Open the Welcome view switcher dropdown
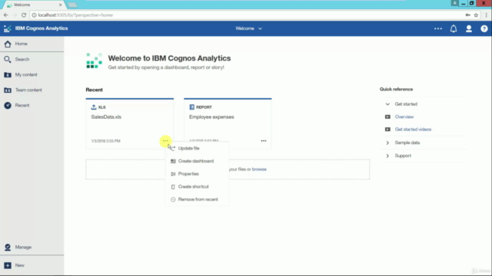The image size is (492, 276). coord(248,28)
